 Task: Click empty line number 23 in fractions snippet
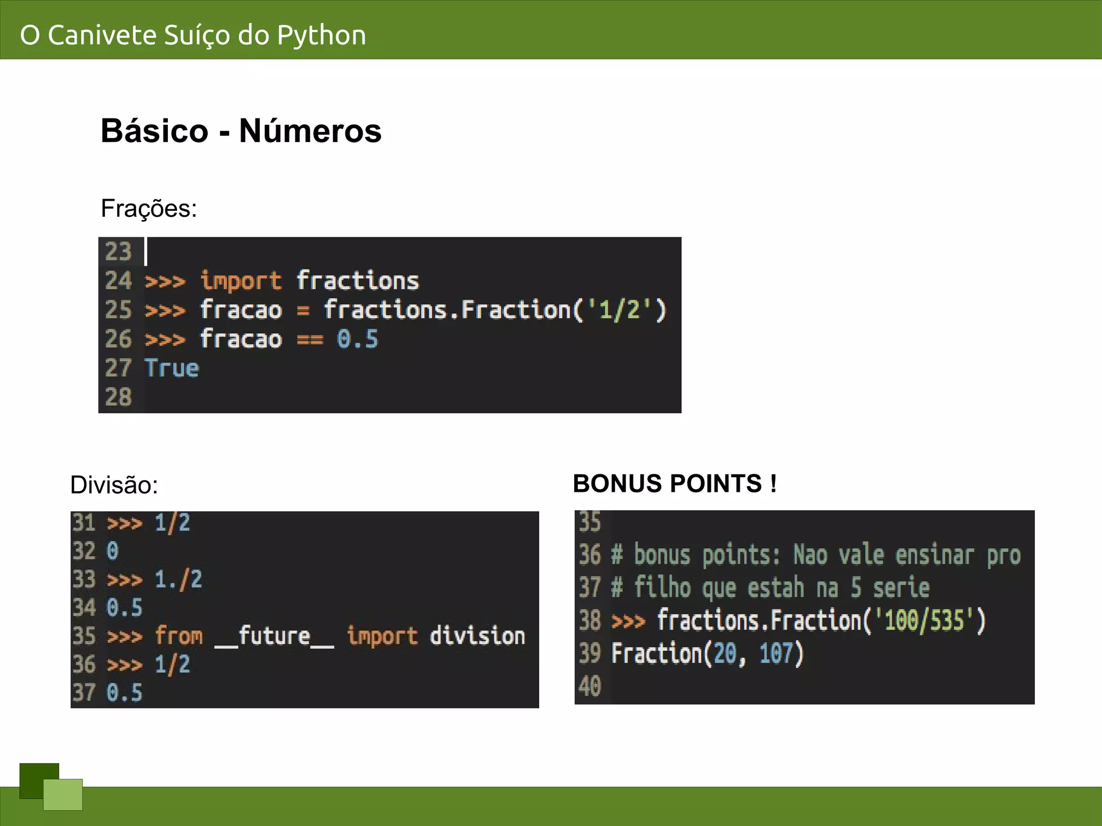click(118, 252)
